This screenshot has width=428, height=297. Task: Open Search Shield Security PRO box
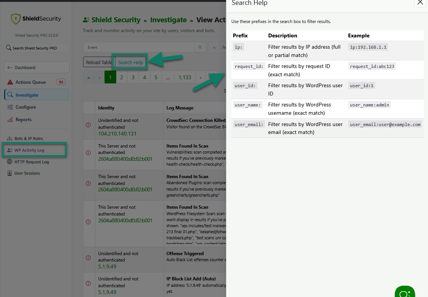(37, 48)
